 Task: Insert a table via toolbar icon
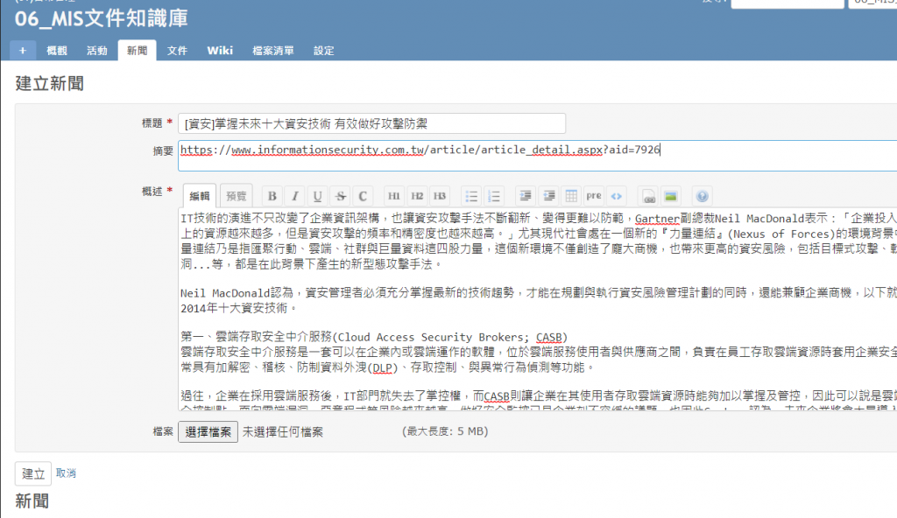click(571, 196)
